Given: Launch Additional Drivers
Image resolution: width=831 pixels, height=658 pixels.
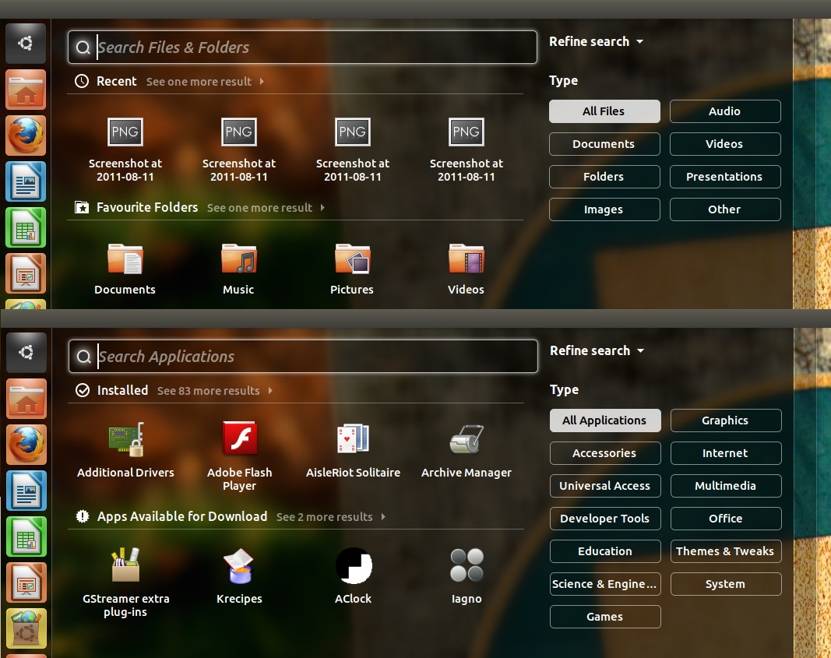Looking at the screenshot, I should 126,439.
